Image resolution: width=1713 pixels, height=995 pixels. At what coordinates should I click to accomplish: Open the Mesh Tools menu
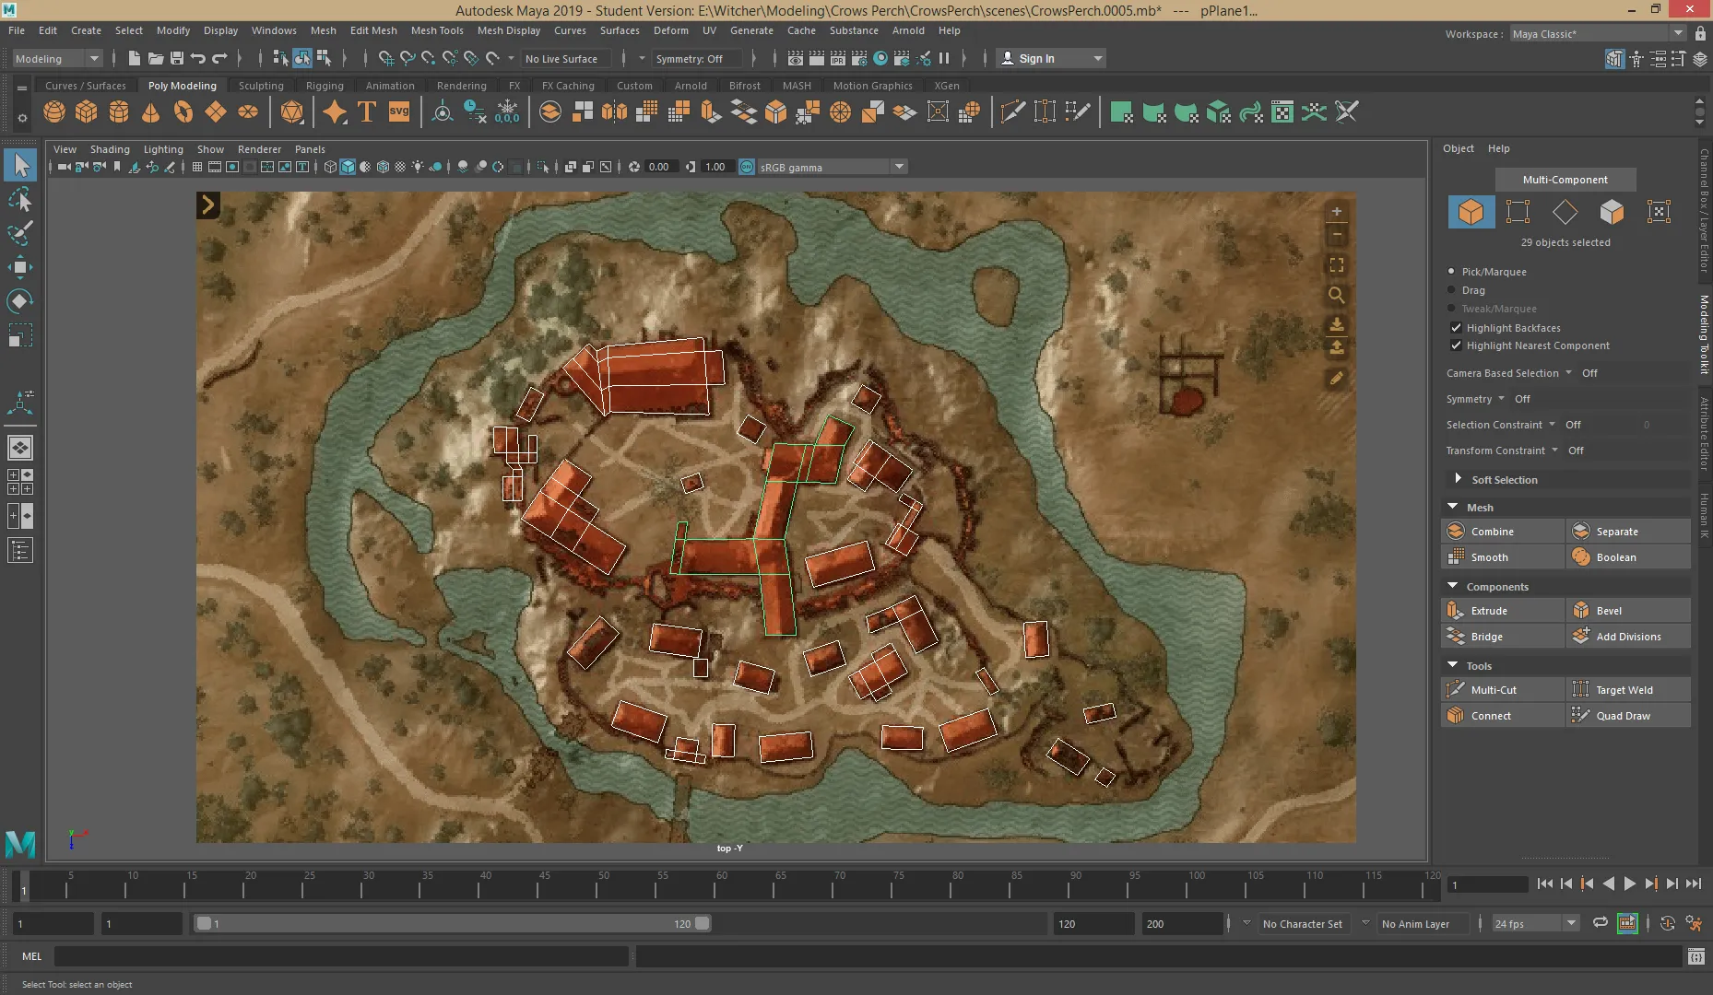[437, 30]
